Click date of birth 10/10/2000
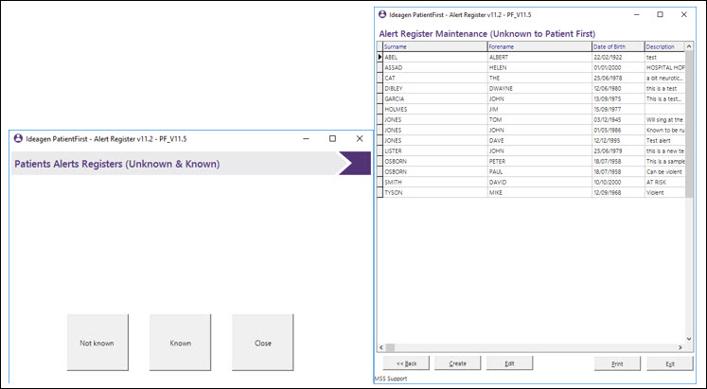 coord(618,182)
